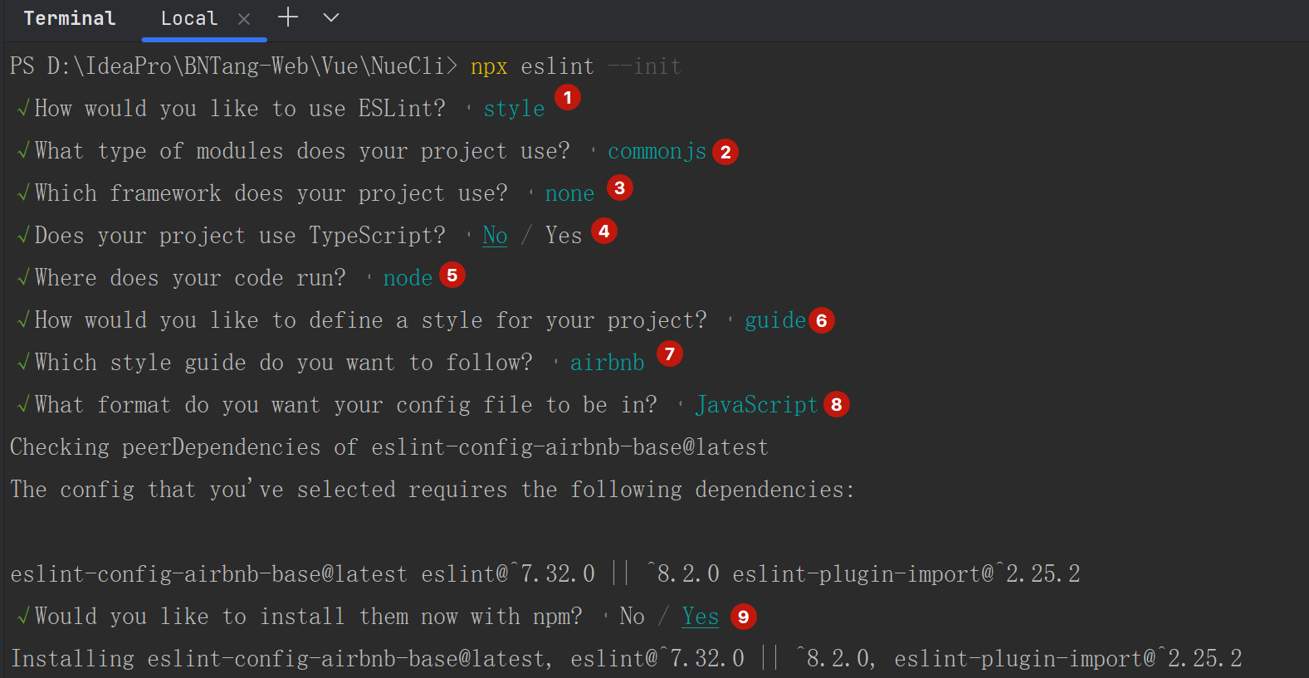
Task: Add a new terminal session
Action: [x=288, y=17]
